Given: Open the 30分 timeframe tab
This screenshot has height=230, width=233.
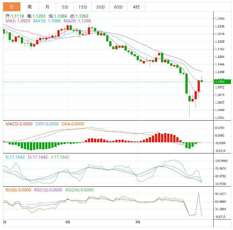Looking at the screenshot, I should click(x=101, y=7).
